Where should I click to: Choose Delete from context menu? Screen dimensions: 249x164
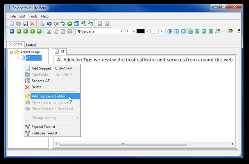tap(52, 87)
